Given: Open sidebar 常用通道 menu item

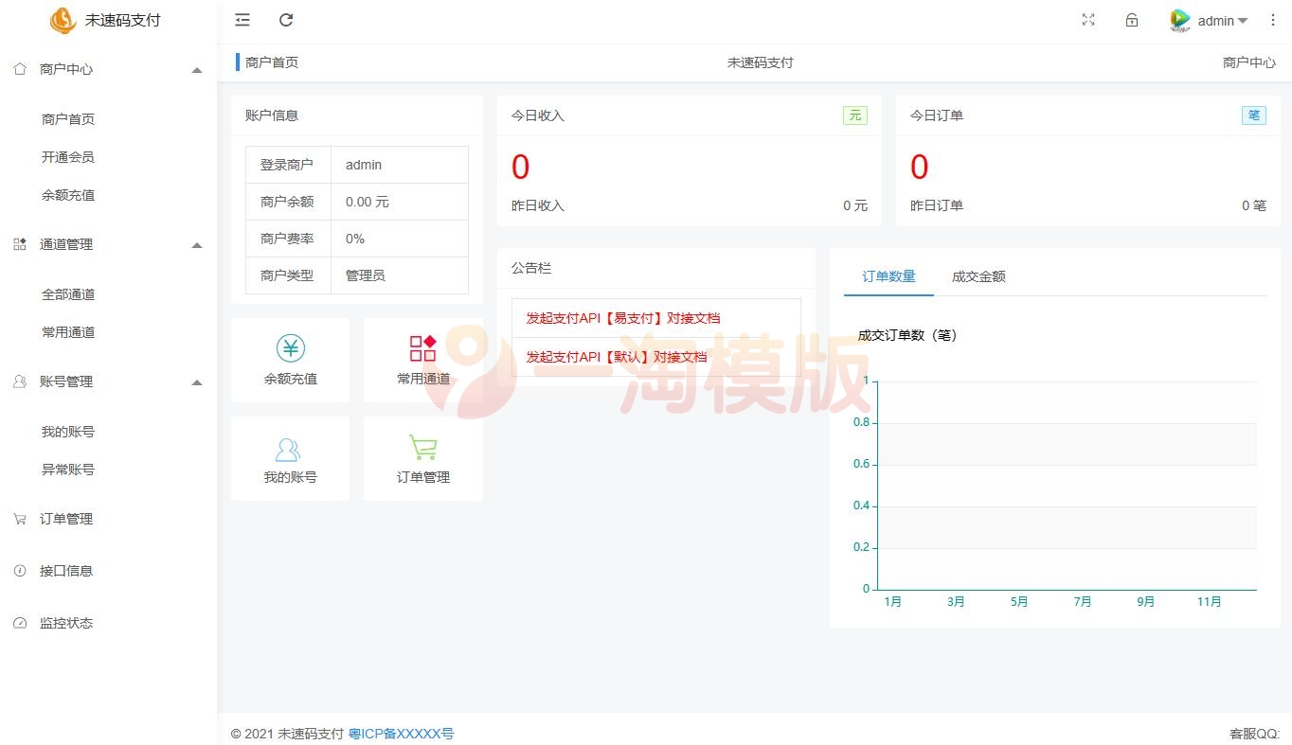Looking at the screenshot, I should click(x=68, y=332).
